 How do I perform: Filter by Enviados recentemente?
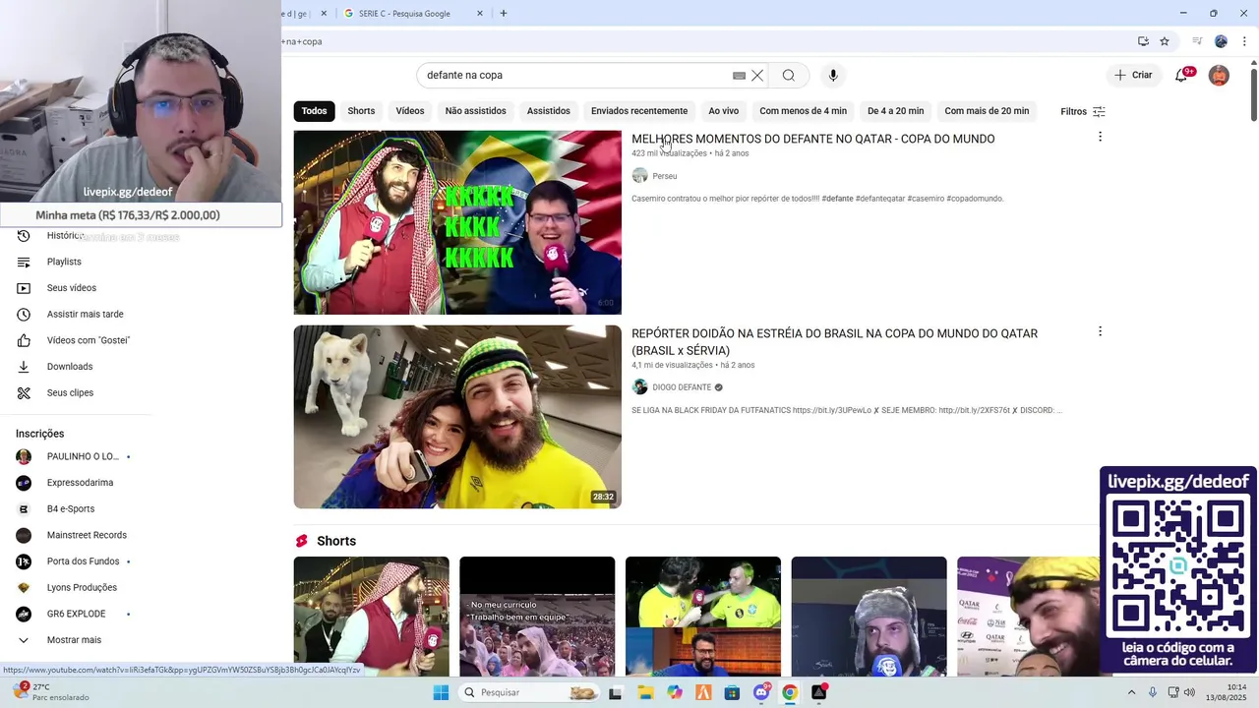[639, 111]
